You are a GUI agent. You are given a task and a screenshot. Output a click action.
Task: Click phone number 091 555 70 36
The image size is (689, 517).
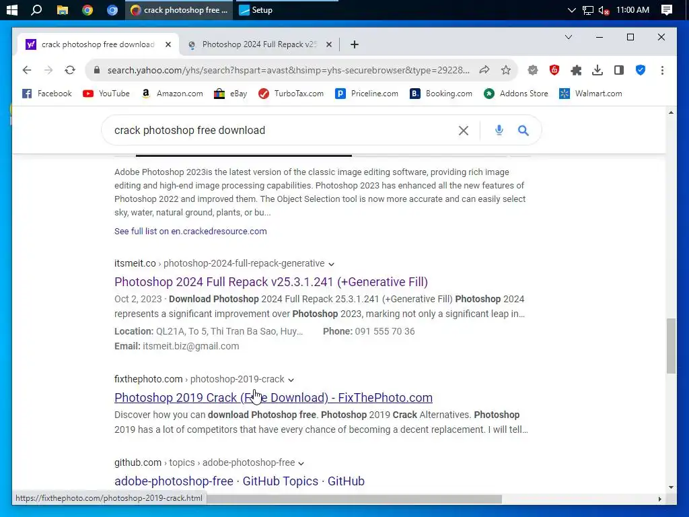click(x=384, y=331)
